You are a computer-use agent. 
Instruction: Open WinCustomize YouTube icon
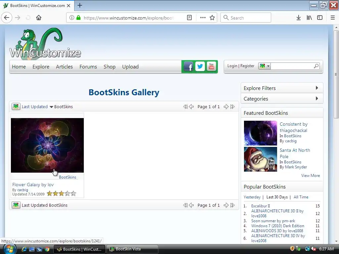212,66
